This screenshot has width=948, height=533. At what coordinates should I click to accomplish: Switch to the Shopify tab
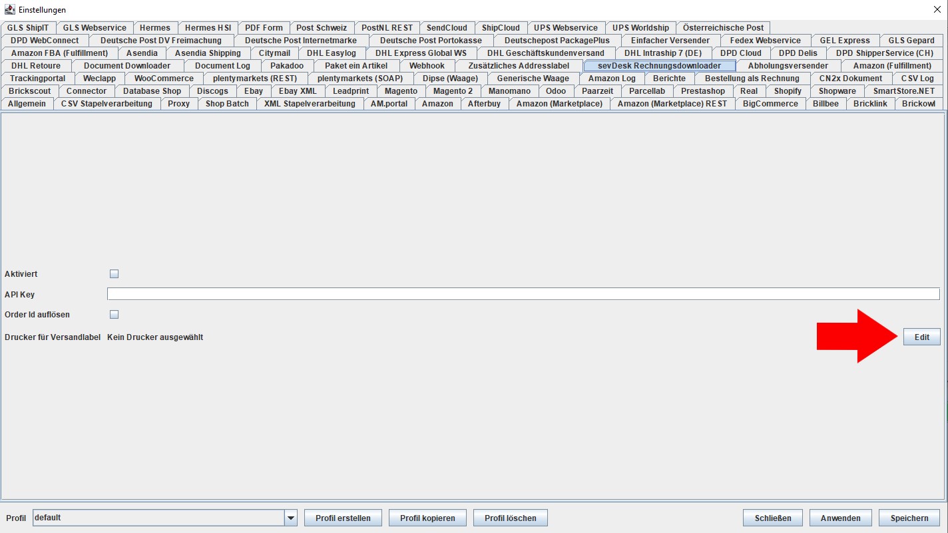788,91
